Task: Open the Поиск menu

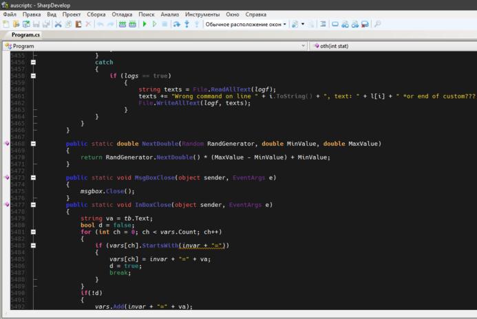Action: pyautogui.click(x=147, y=14)
